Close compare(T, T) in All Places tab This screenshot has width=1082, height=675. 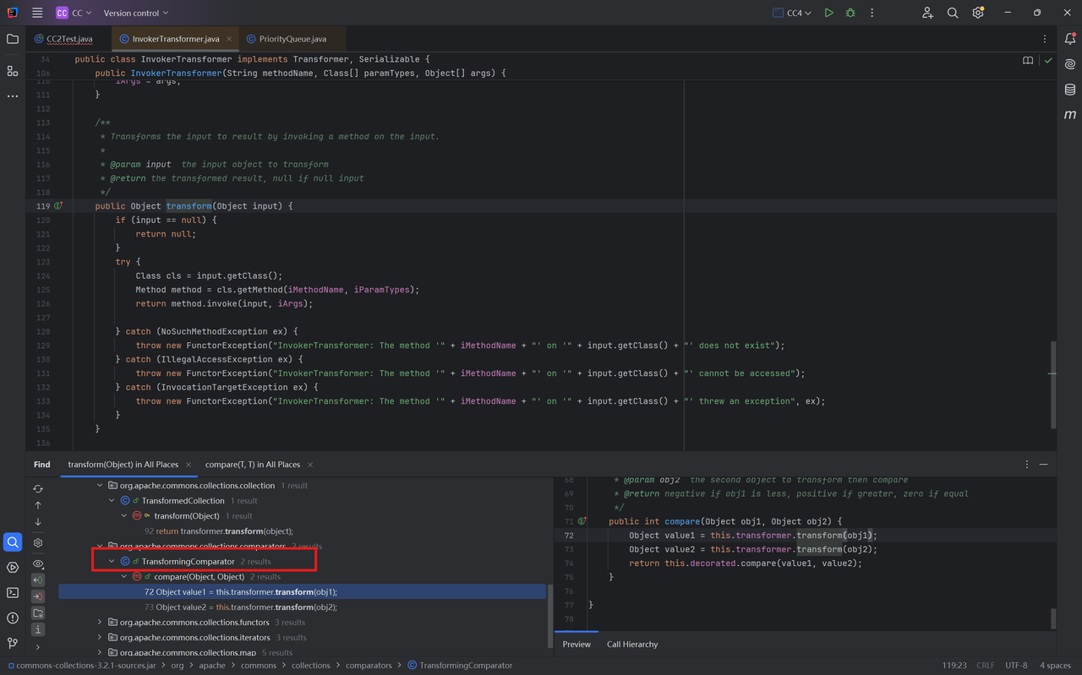point(310,465)
